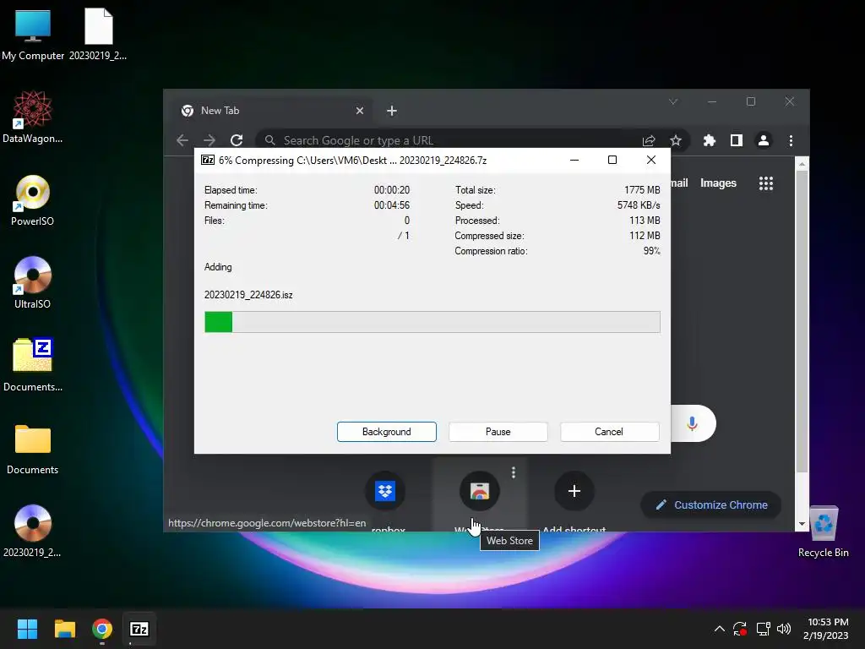865x649 pixels.
Task: Click the Chrome page scrollbar down arrow
Action: (x=802, y=524)
